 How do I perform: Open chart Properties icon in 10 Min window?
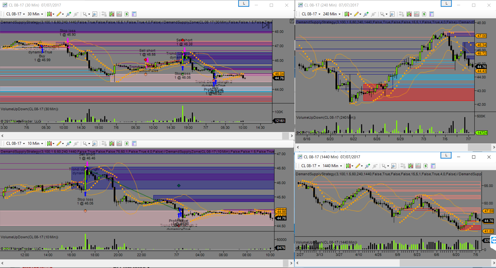pyautogui.click(x=134, y=143)
